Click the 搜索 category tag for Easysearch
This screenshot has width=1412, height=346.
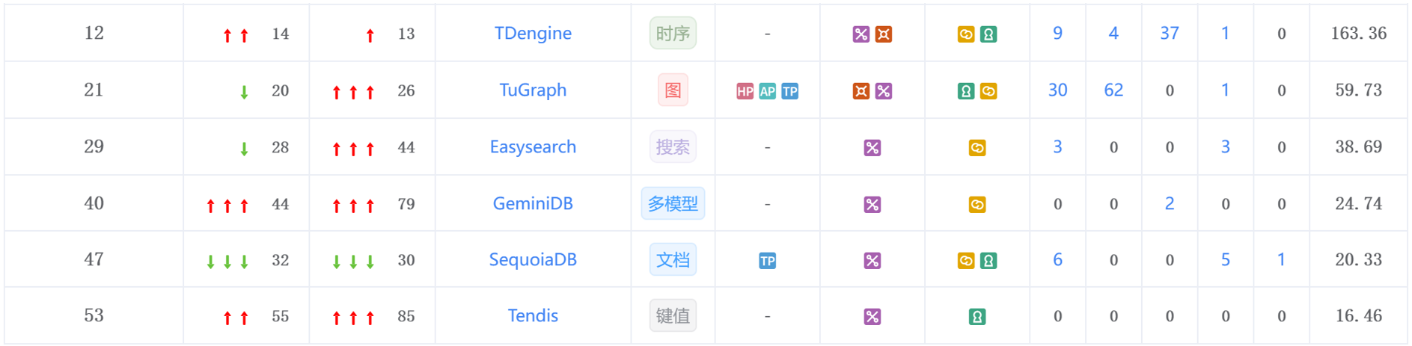pyautogui.click(x=673, y=147)
